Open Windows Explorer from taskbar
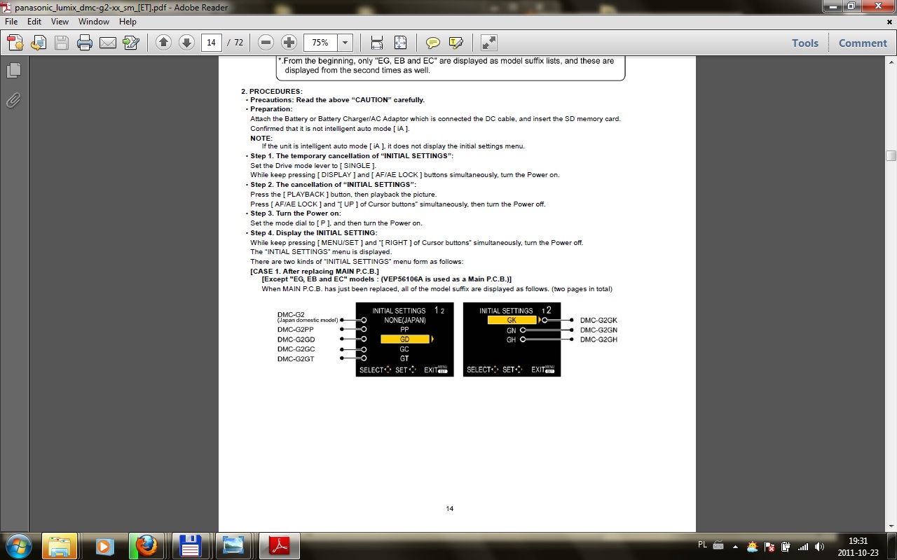The image size is (897, 560). click(x=60, y=545)
